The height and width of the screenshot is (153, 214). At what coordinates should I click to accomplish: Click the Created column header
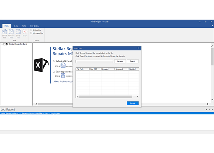(x=108, y=69)
